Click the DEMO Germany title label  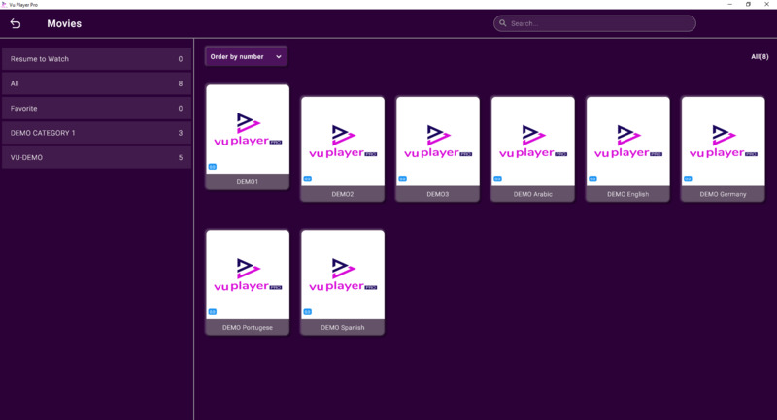723,194
